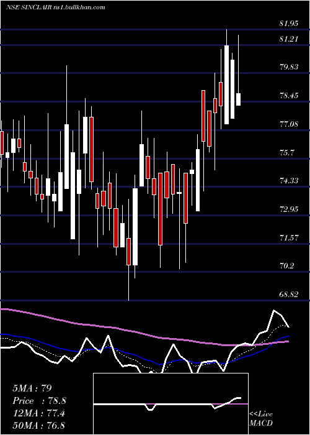Click the 70.2 price axis label

click(x=286, y=266)
